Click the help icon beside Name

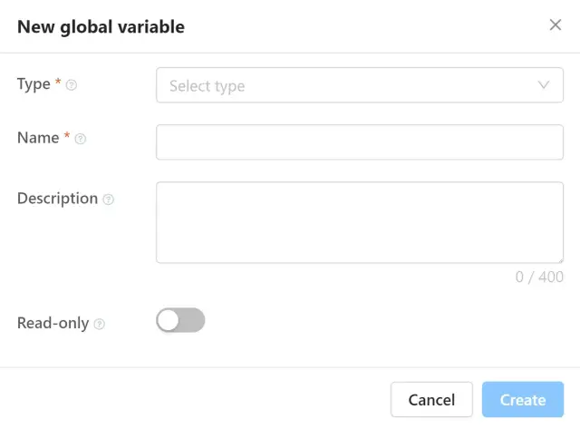click(x=80, y=139)
